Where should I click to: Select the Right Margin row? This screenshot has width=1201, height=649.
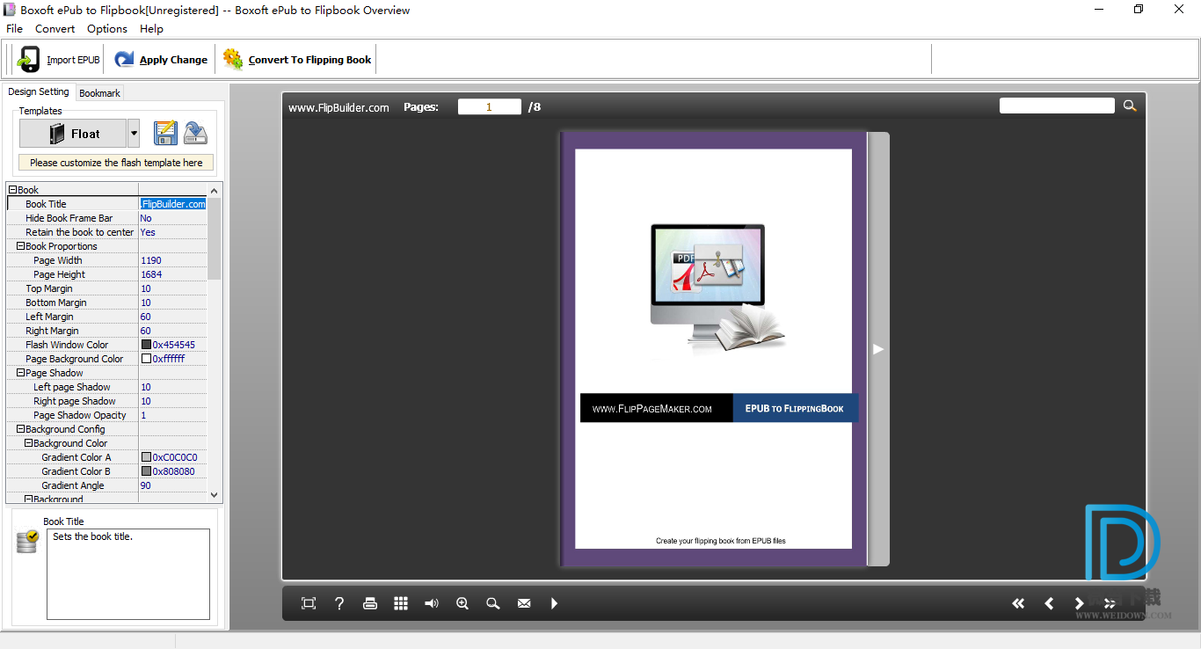(107, 331)
